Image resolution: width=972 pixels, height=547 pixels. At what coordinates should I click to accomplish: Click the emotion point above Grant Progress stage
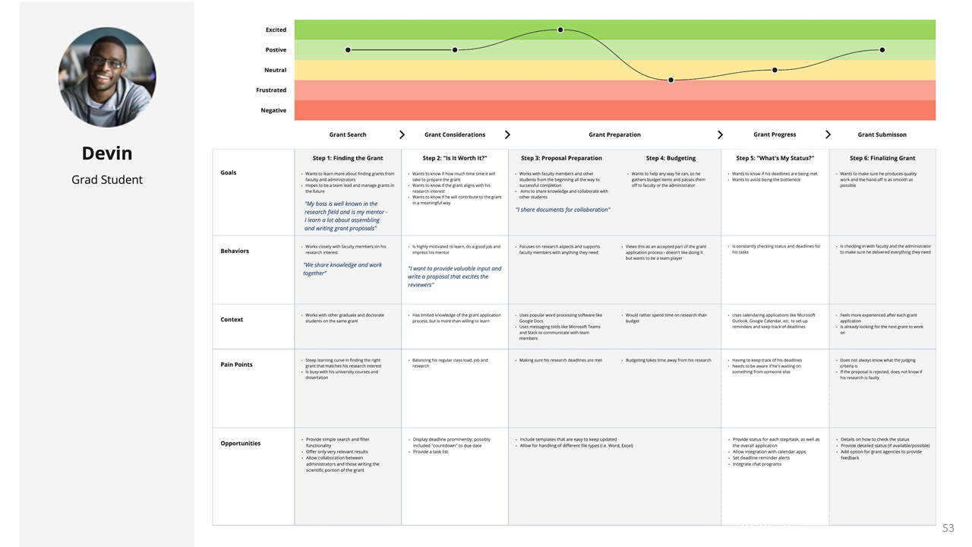775,70
